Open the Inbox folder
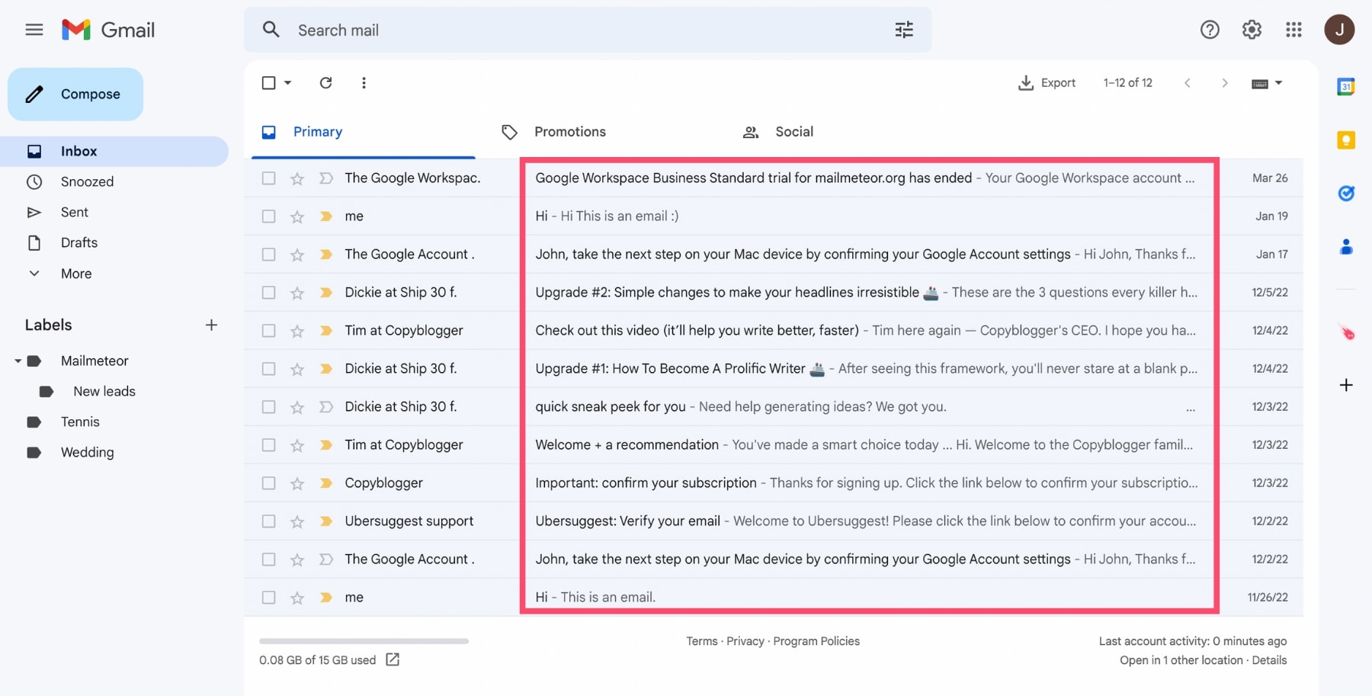The image size is (1372, 696). [114, 151]
